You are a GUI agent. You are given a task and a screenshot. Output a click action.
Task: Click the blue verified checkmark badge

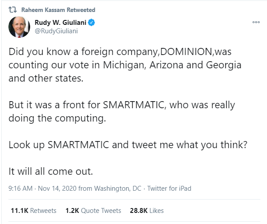point(91,23)
